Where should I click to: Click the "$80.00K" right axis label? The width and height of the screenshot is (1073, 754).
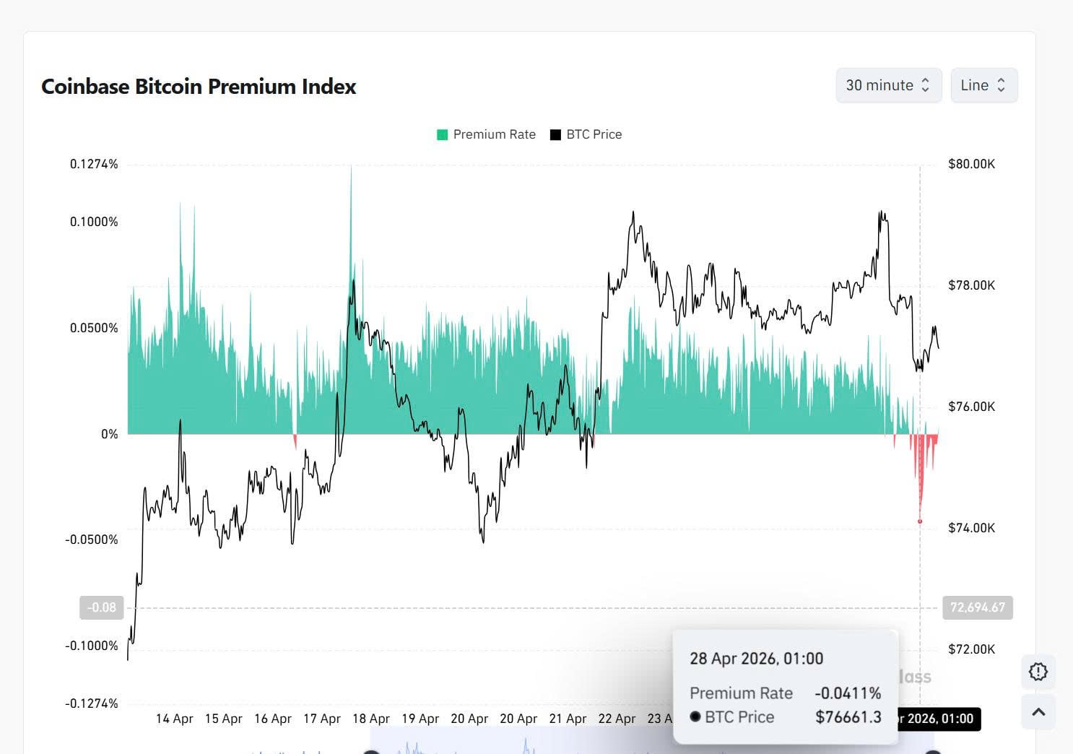point(971,164)
